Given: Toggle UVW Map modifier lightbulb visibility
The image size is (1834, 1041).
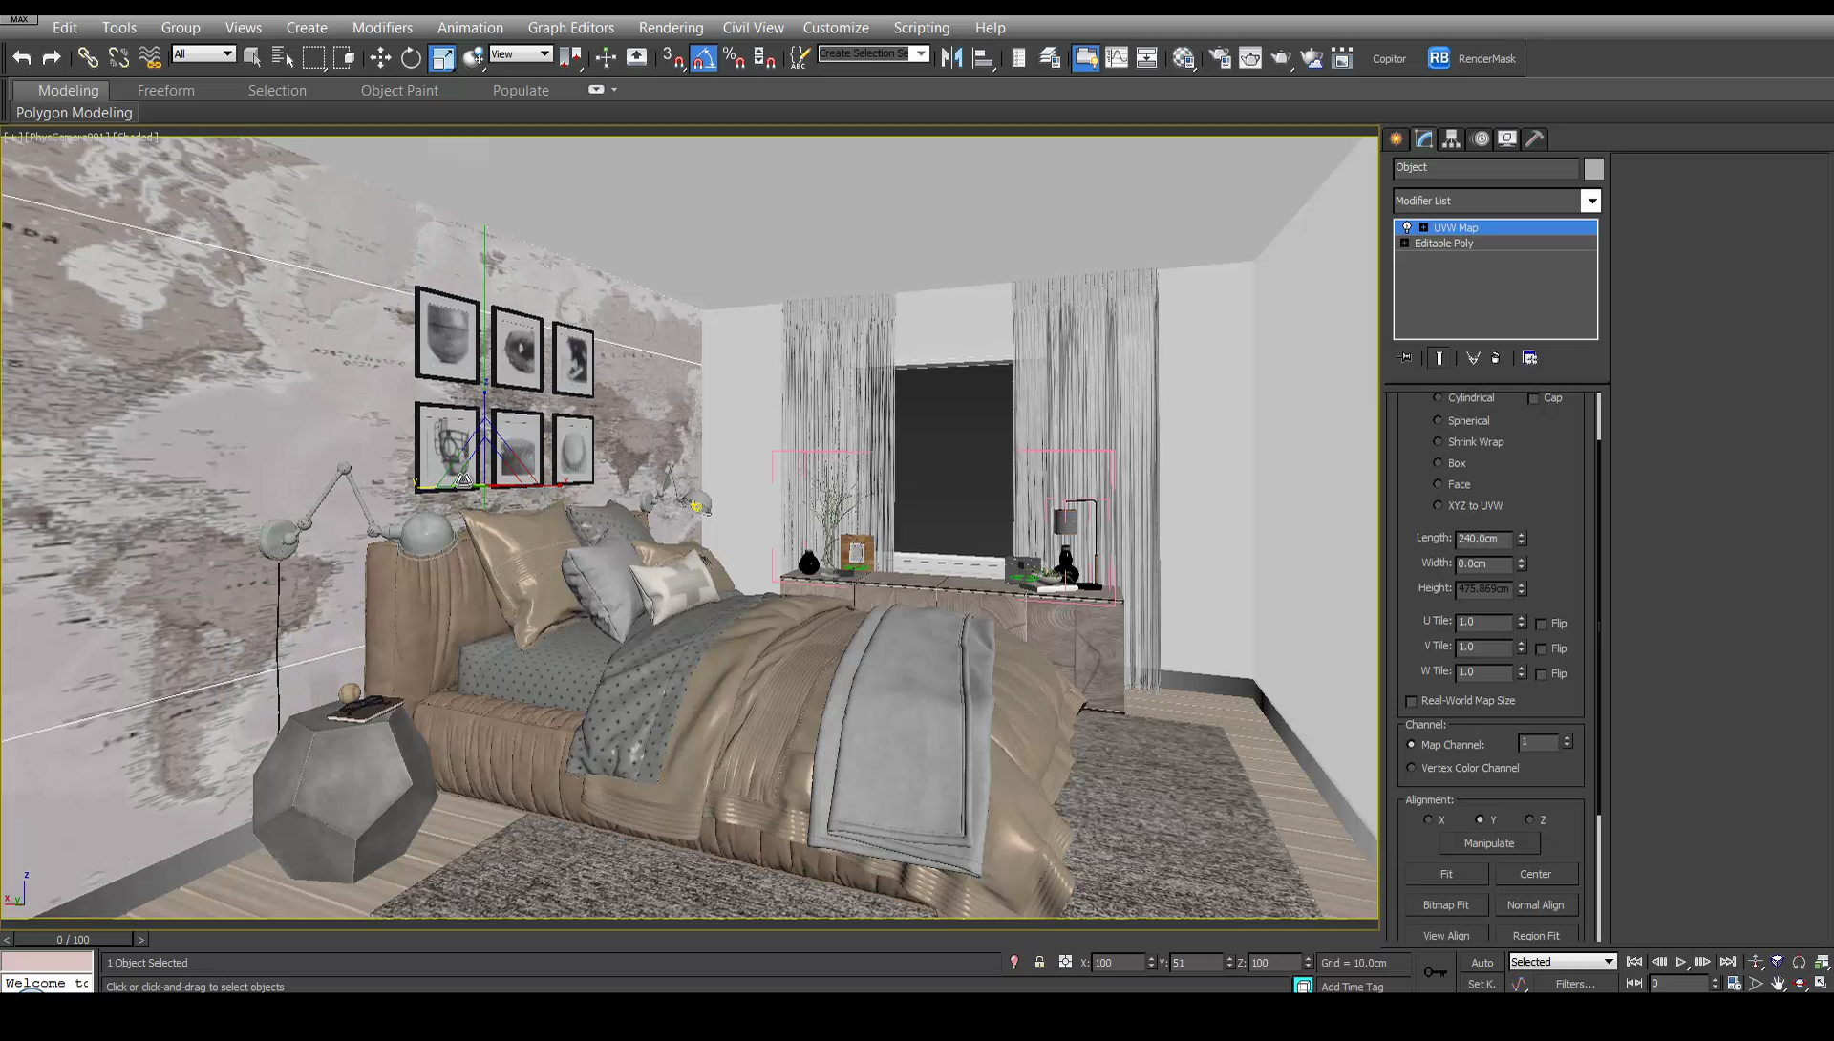Looking at the screenshot, I should point(1406,227).
